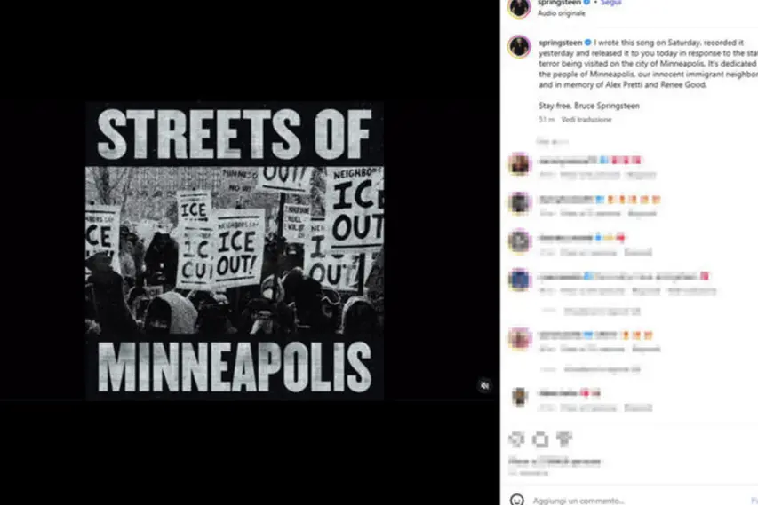Click Vedi traduzione under the caption
Viewport: 758px width, 505px height.
click(x=586, y=119)
